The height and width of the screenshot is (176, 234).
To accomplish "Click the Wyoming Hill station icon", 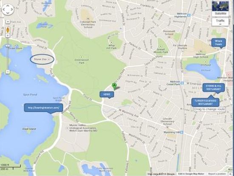I will 182,133.
